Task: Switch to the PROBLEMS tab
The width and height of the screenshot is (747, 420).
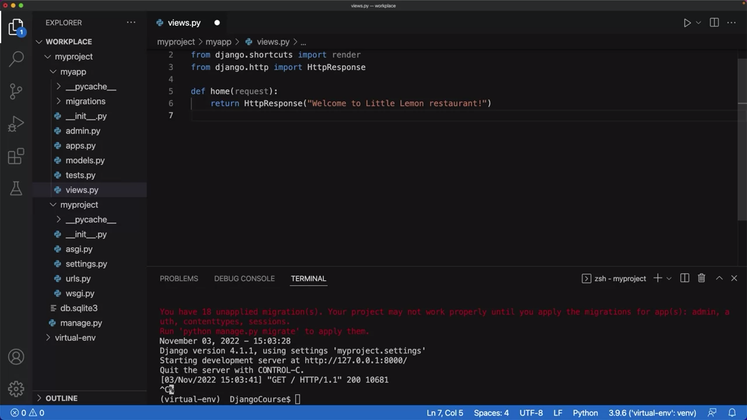Action: (179, 278)
